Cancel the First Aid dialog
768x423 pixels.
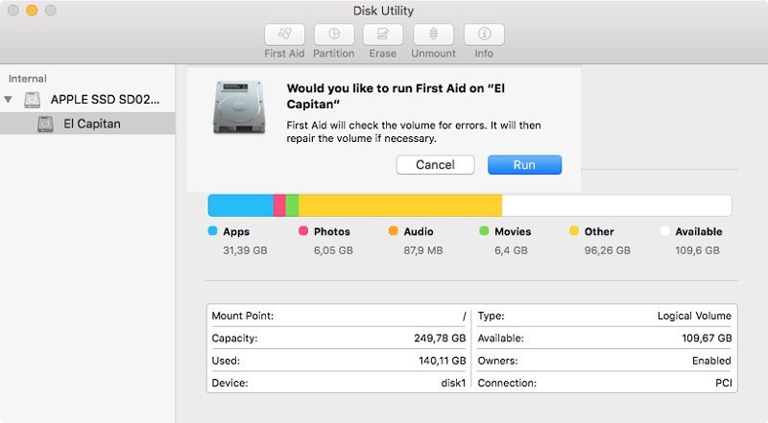point(435,165)
